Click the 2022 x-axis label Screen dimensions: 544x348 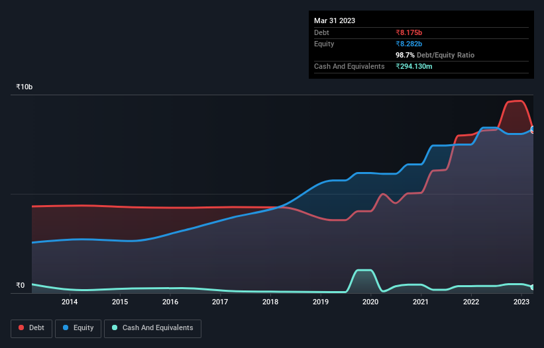coord(471,302)
